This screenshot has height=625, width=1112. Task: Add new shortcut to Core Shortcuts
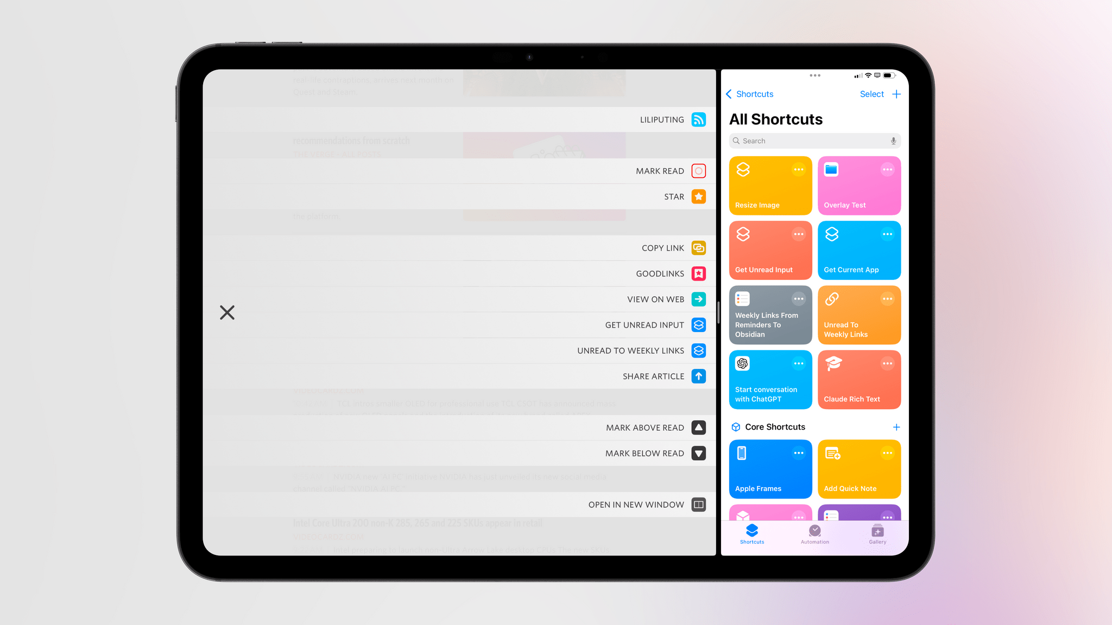click(896, 426)
